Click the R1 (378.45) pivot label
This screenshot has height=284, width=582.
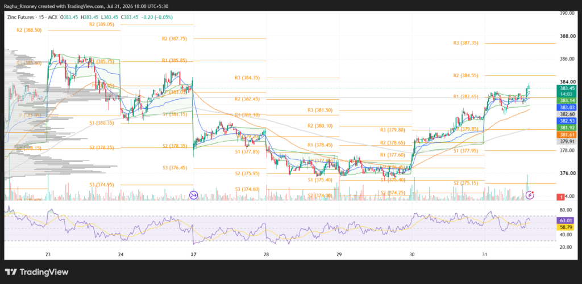(x=320, y=145)
